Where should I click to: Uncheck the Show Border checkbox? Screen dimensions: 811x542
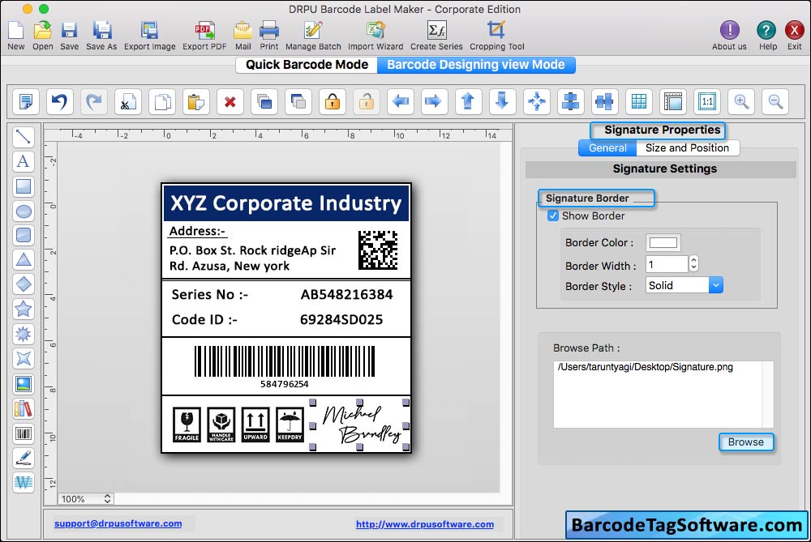(x=553, y=216)
